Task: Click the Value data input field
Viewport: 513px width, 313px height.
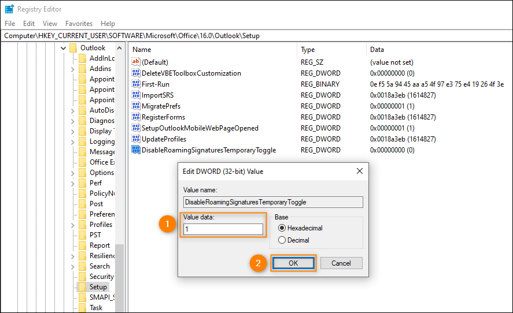Action: point(223,229)
